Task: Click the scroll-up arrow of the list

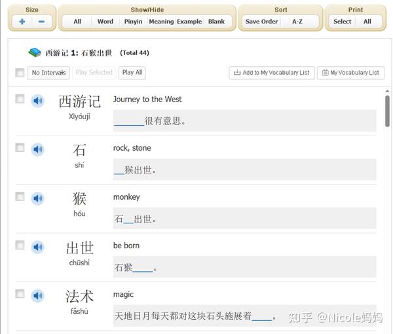Action: 388,91
